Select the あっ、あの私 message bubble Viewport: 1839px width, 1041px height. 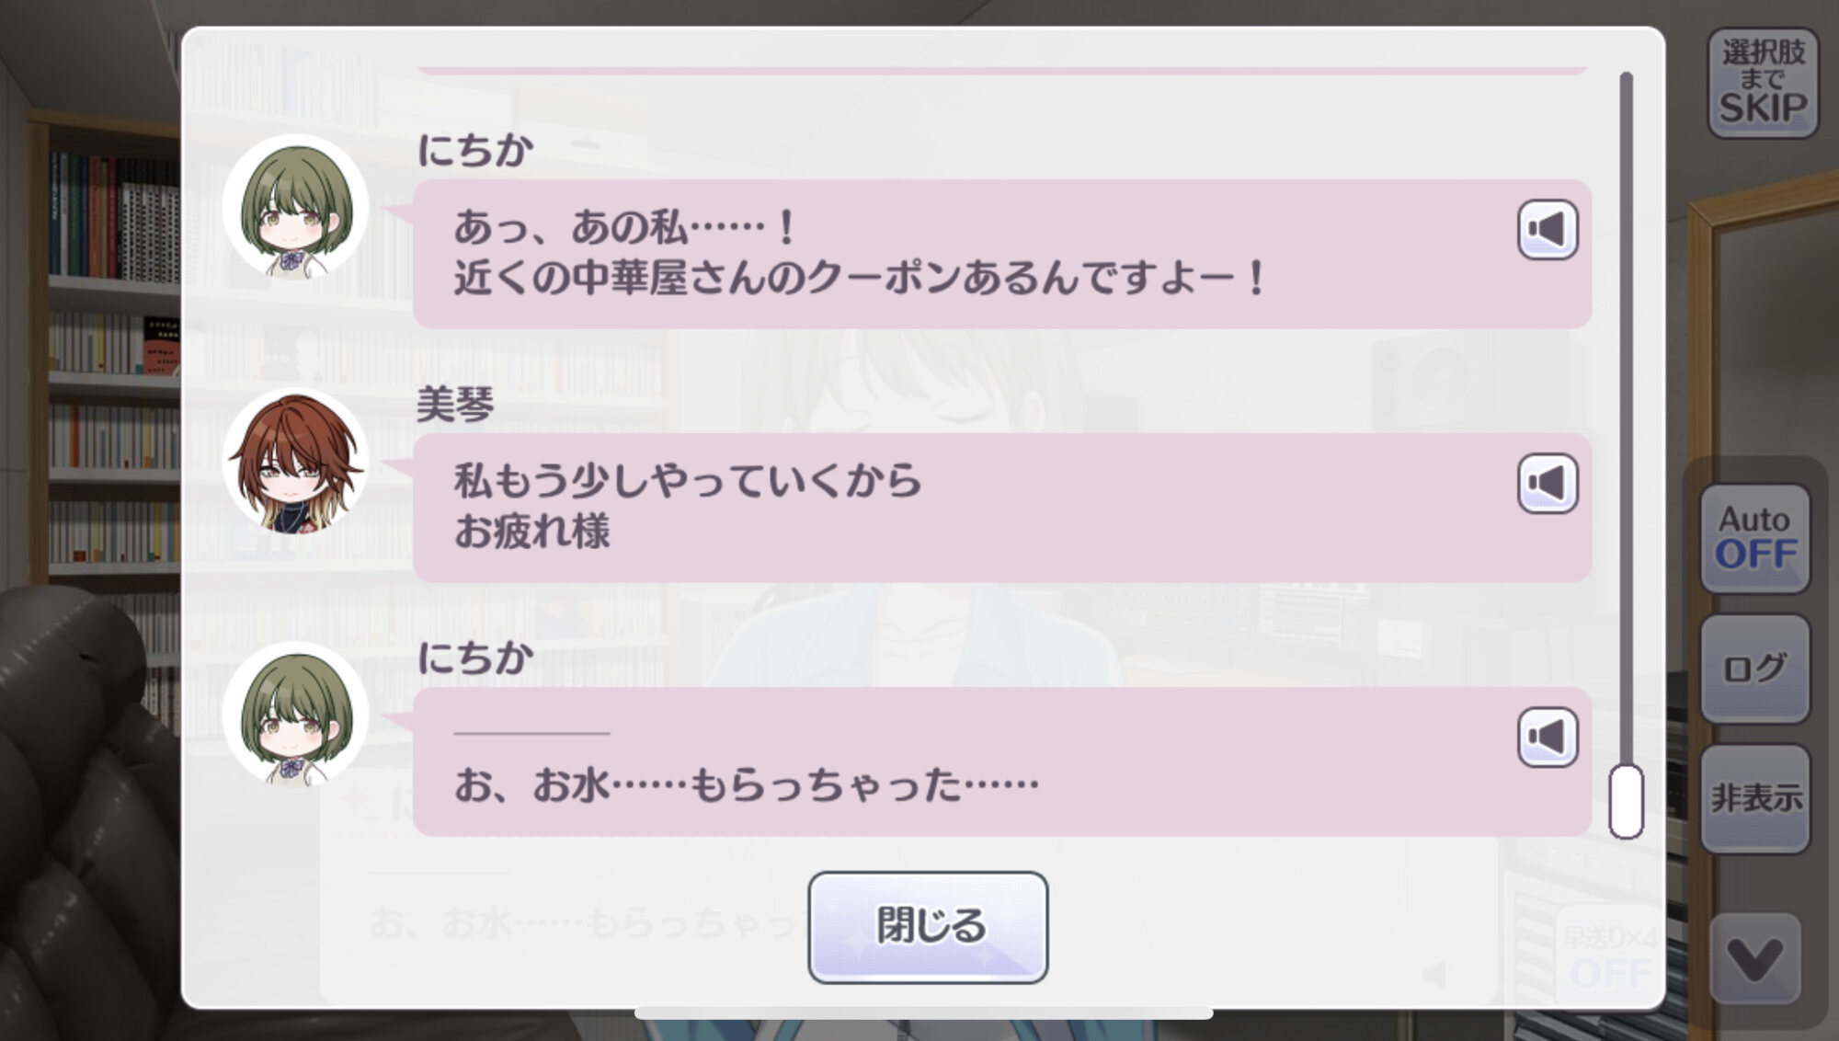pyautogui.click(x=1002, y=254)
